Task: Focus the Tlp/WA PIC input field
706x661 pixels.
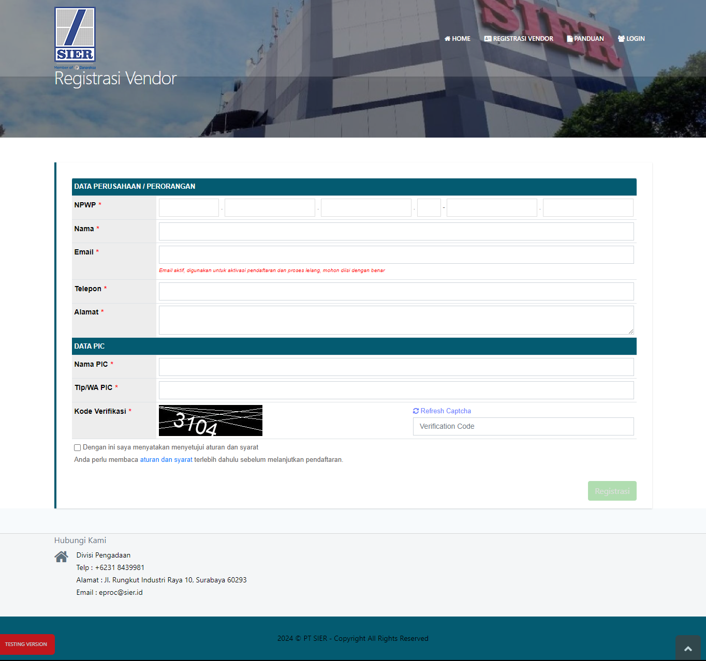Action: click(396, 390)
